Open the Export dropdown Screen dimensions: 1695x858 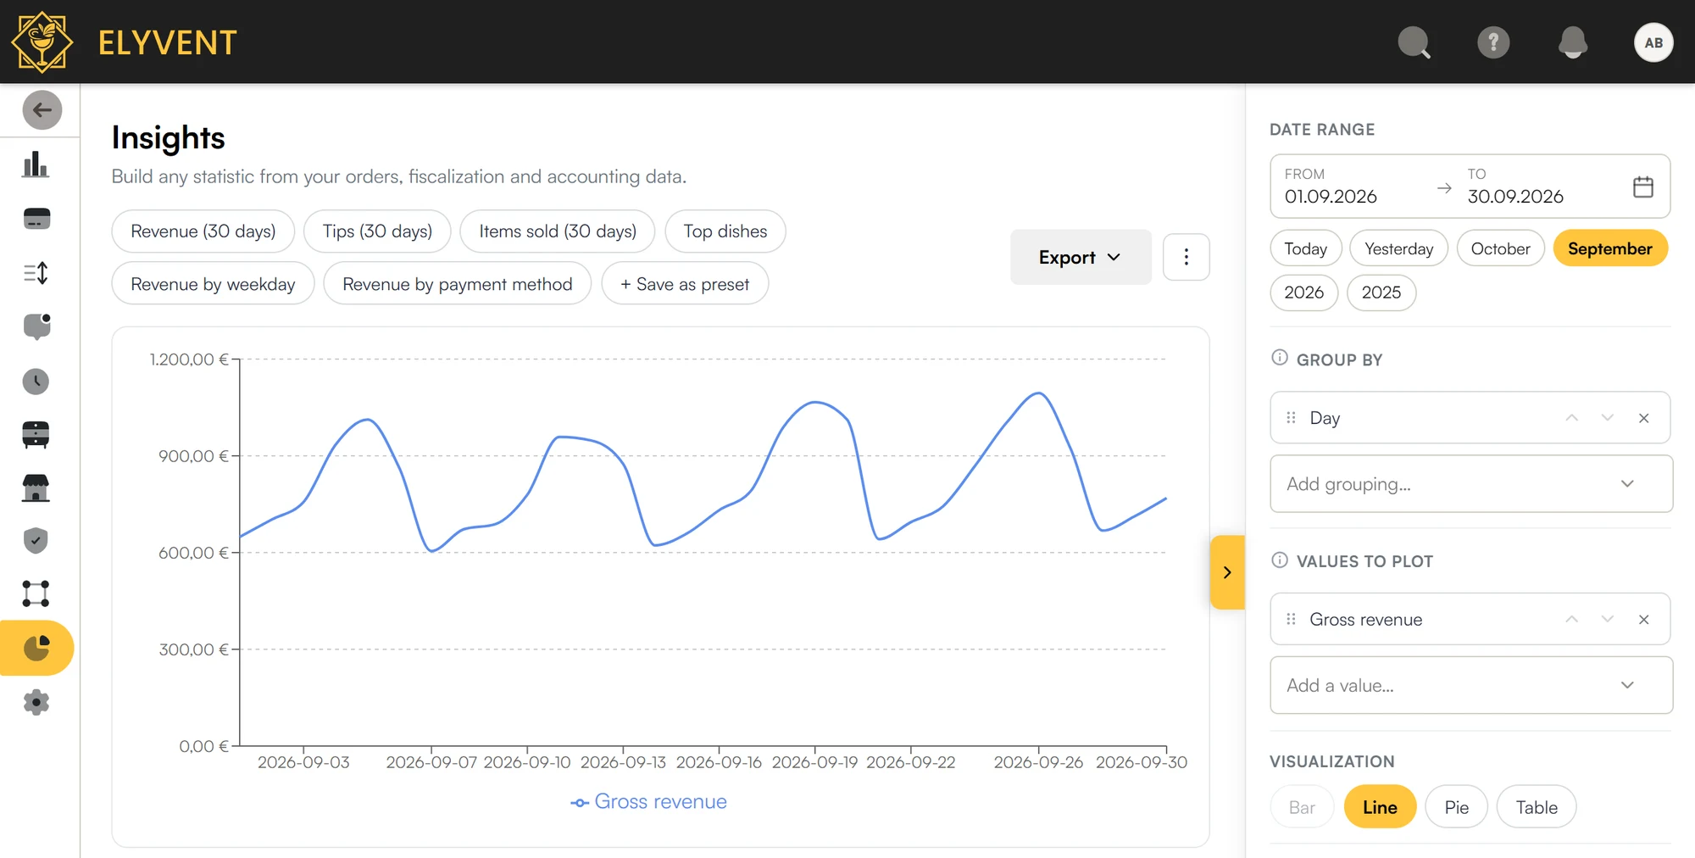[1081, 257]
